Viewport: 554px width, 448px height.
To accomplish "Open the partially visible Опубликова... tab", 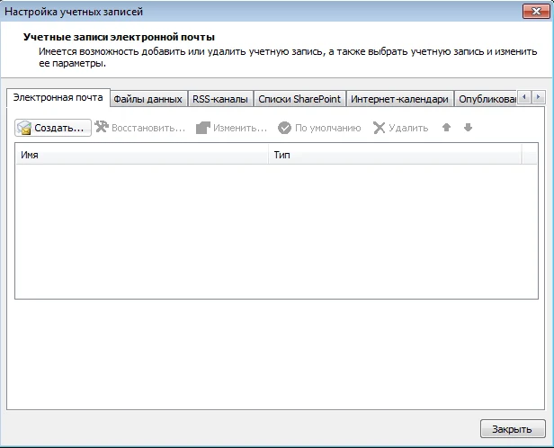I will (487, 99).
